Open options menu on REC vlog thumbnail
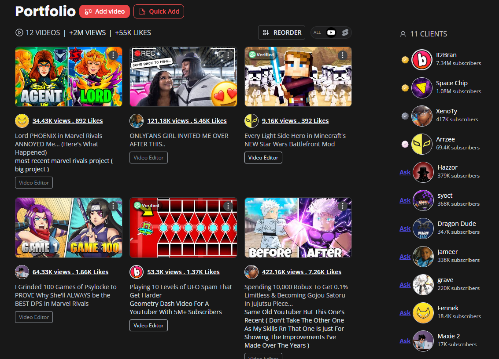Image resolution: width=499 pixels, height=359 pixels. coord(228,55)
